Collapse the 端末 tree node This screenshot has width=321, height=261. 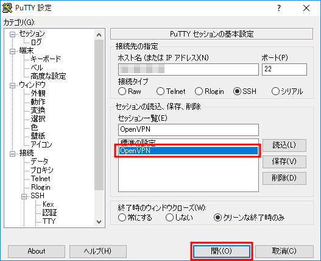point(13,51)
